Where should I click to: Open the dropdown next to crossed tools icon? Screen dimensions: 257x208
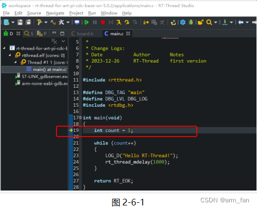click(x=68, y=22)
